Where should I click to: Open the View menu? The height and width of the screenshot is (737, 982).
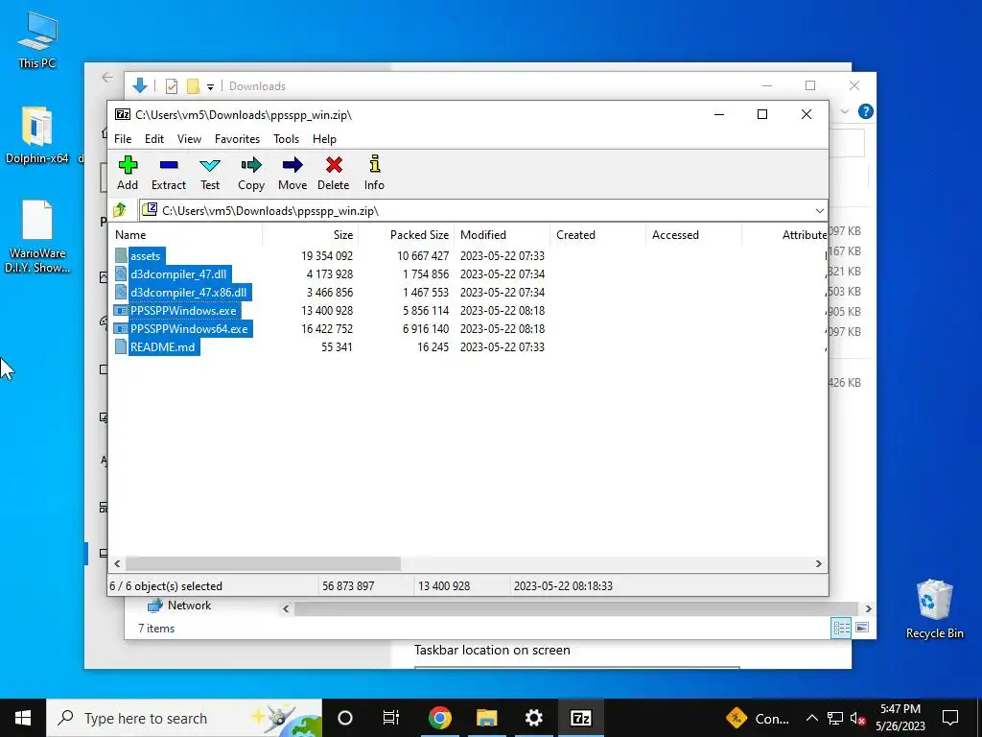click(189, 139)
